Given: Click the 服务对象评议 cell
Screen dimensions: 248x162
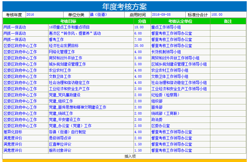Looking at the screenshot, I should click(91, 150).
